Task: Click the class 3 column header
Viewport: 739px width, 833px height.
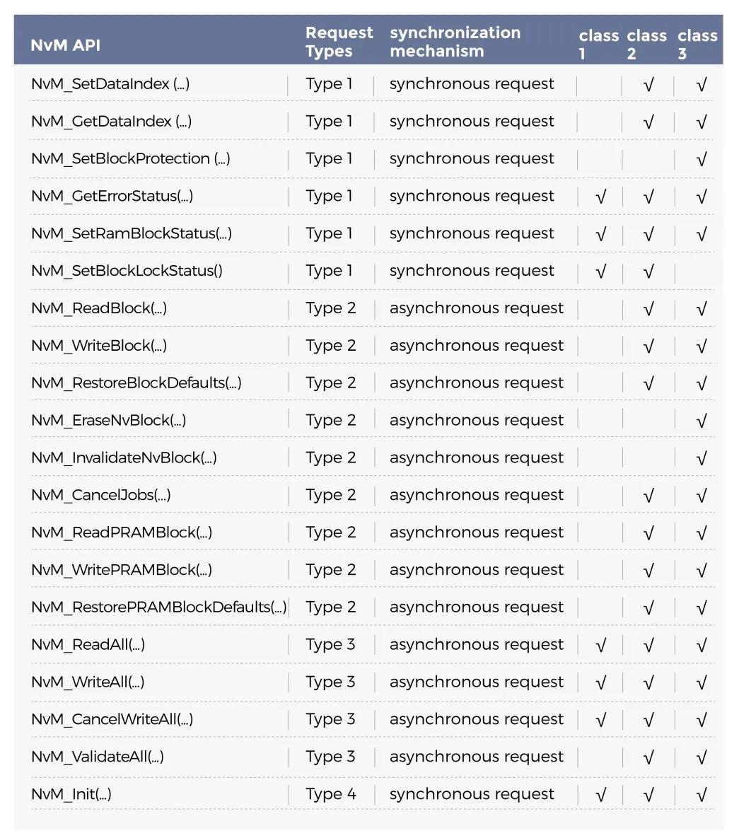Action: tap(697, 44)
